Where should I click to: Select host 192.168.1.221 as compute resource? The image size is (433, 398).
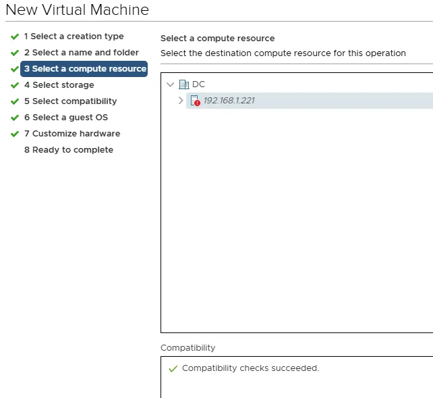coord(229,101)
